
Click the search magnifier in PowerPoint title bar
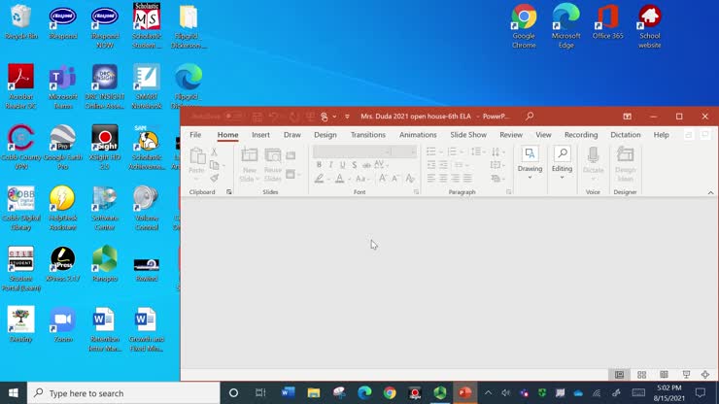click(x=530, y=117)
